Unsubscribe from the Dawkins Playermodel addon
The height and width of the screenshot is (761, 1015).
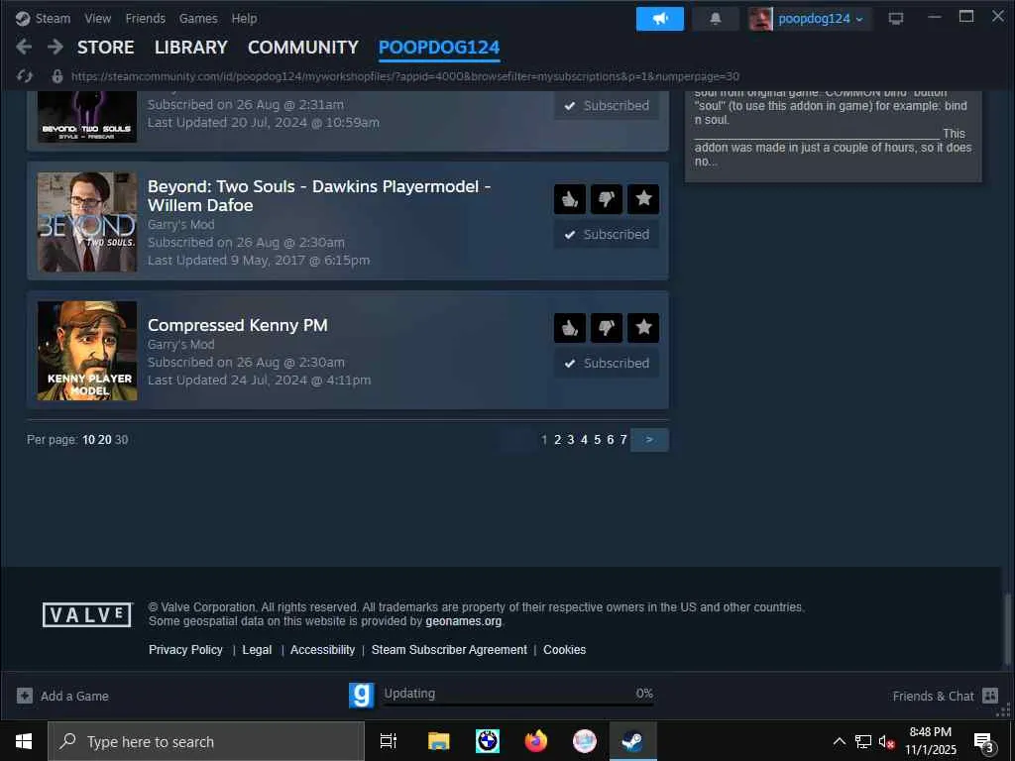coord(607,234)
